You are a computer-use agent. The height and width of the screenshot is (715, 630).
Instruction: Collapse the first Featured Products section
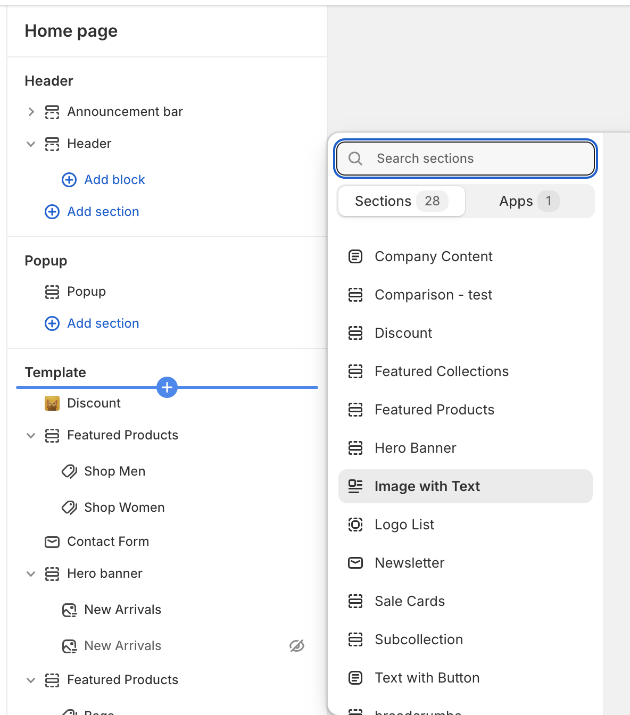pyautogui.click(x=31, y=435)
